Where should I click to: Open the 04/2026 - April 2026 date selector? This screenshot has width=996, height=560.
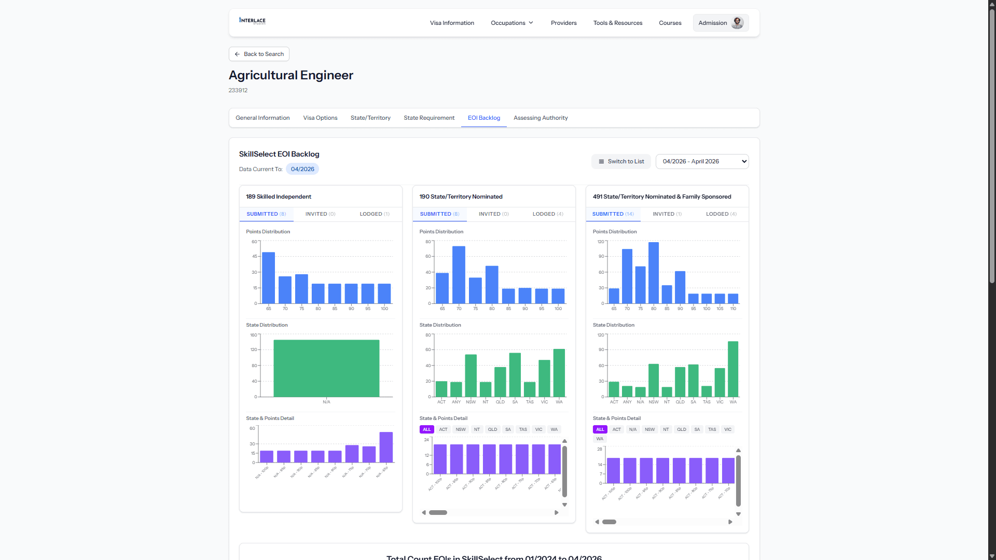point(702,162)
